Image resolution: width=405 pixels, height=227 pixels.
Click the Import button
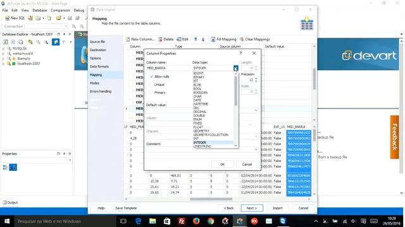click(277, 208)
